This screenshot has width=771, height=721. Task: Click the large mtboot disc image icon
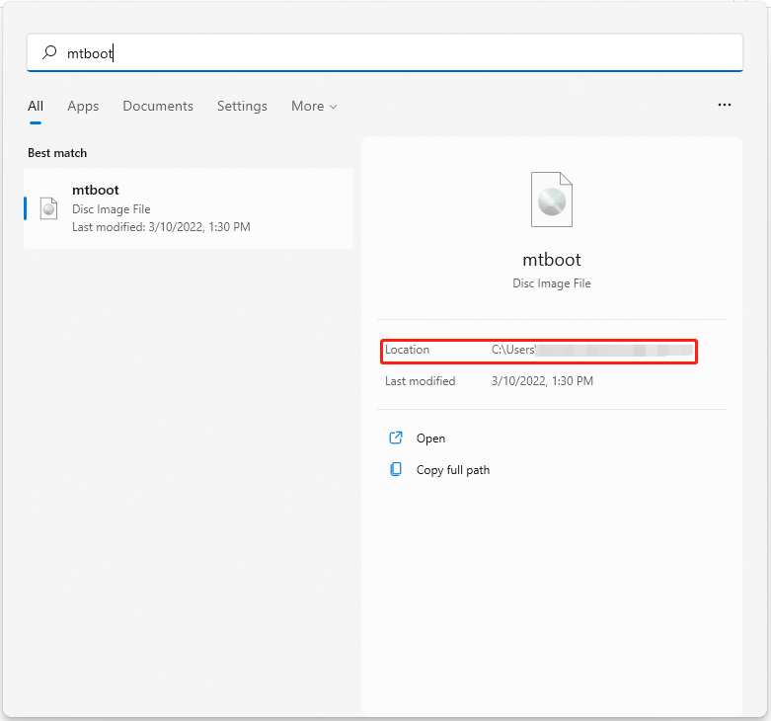552,200
